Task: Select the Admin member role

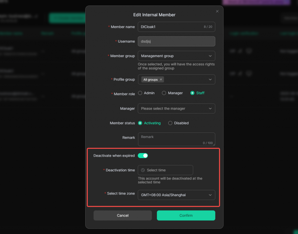Action: click(x=140, y=93)
